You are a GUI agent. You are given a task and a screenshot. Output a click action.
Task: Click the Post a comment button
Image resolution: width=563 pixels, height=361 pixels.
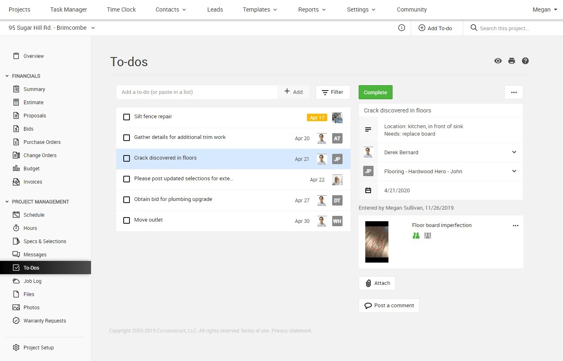pos(389,306)
